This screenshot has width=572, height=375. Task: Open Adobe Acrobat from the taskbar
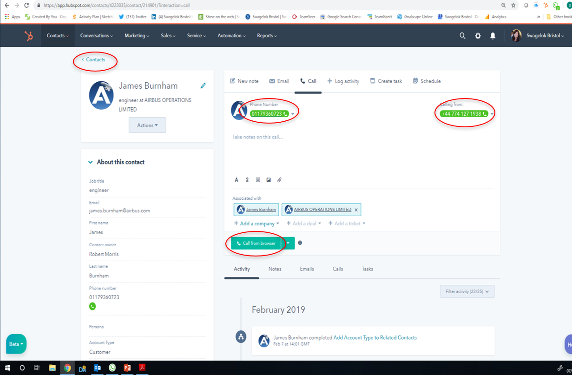[142, 368]
